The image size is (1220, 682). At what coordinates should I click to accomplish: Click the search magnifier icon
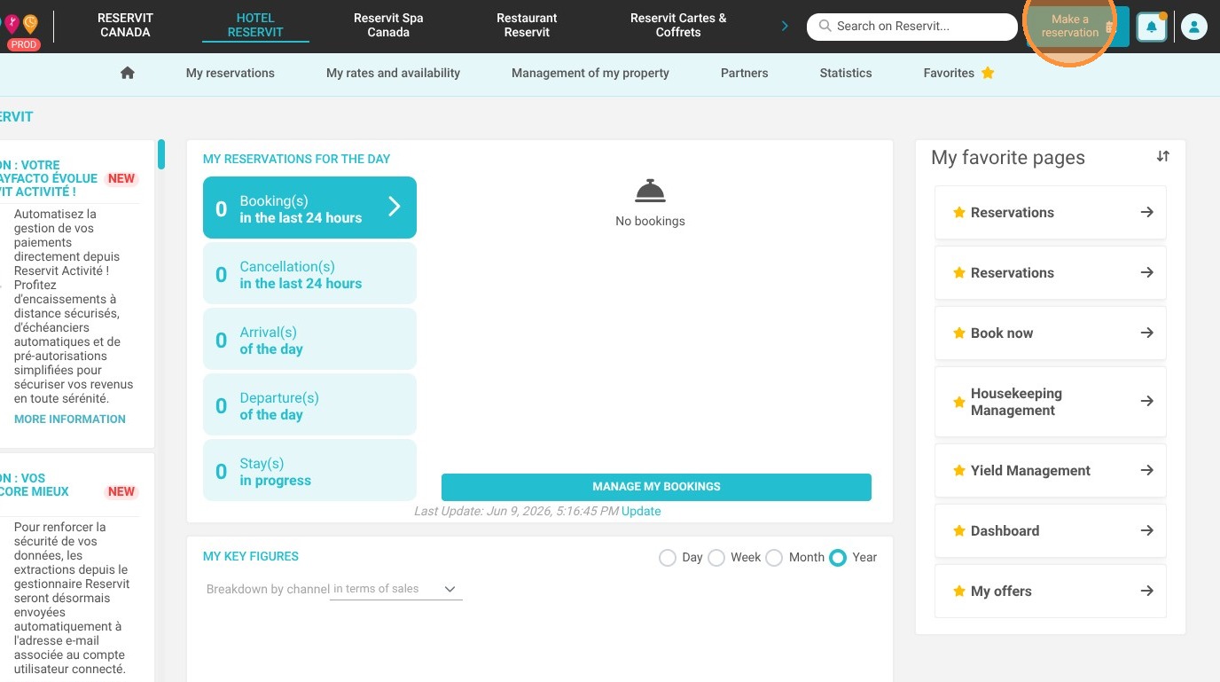tap(825, 27)
